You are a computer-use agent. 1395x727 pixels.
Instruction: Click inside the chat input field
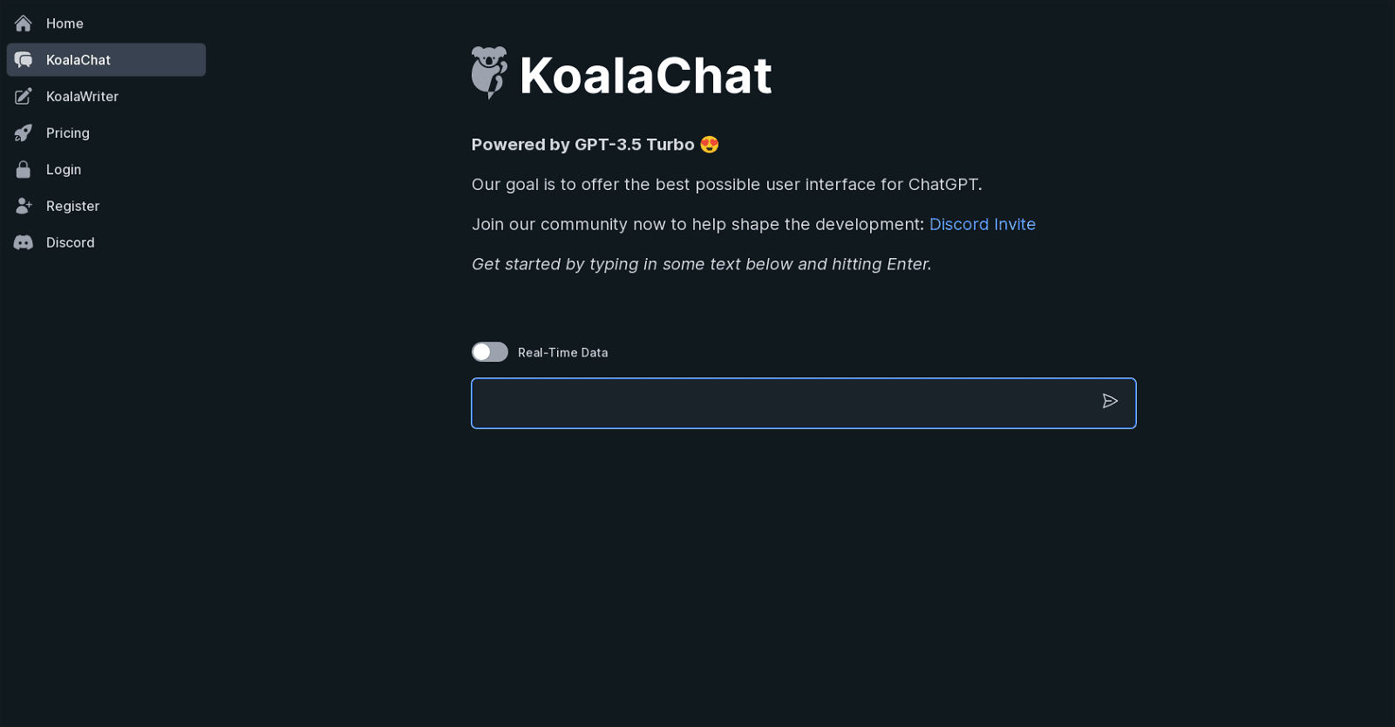tap(785, 403)
